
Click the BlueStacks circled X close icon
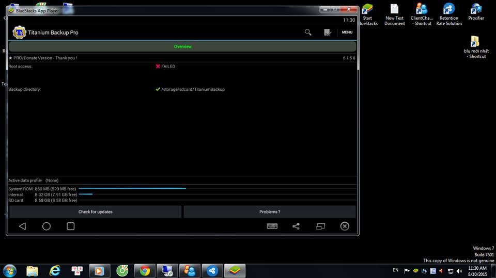[345, 226]
